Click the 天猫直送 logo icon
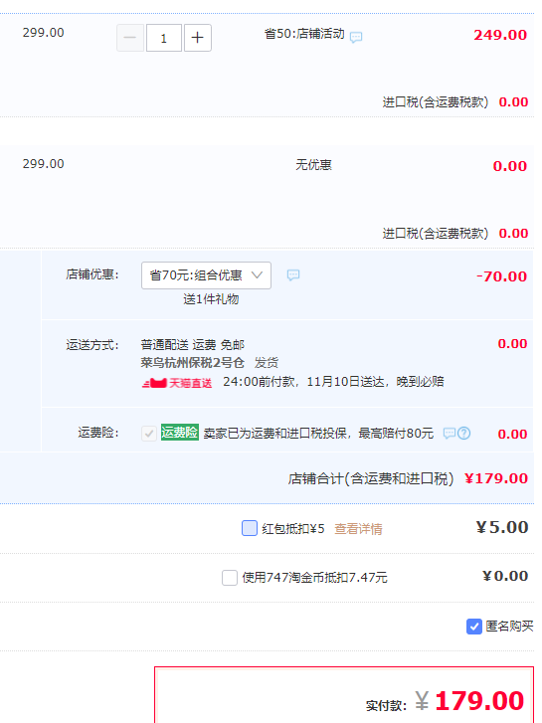The height and width of the screenshot is (723, 542). (x=177, y=383)
